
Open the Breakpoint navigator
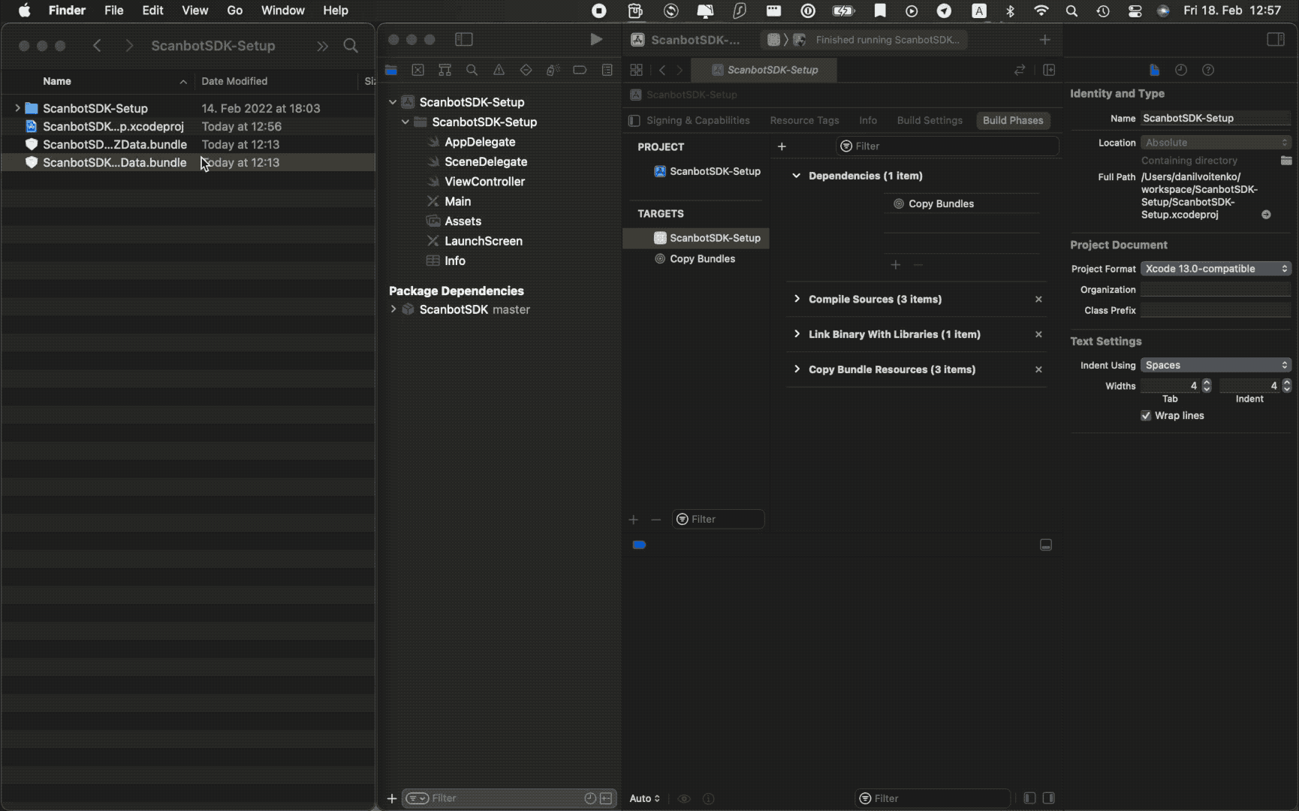click(580, 70)
